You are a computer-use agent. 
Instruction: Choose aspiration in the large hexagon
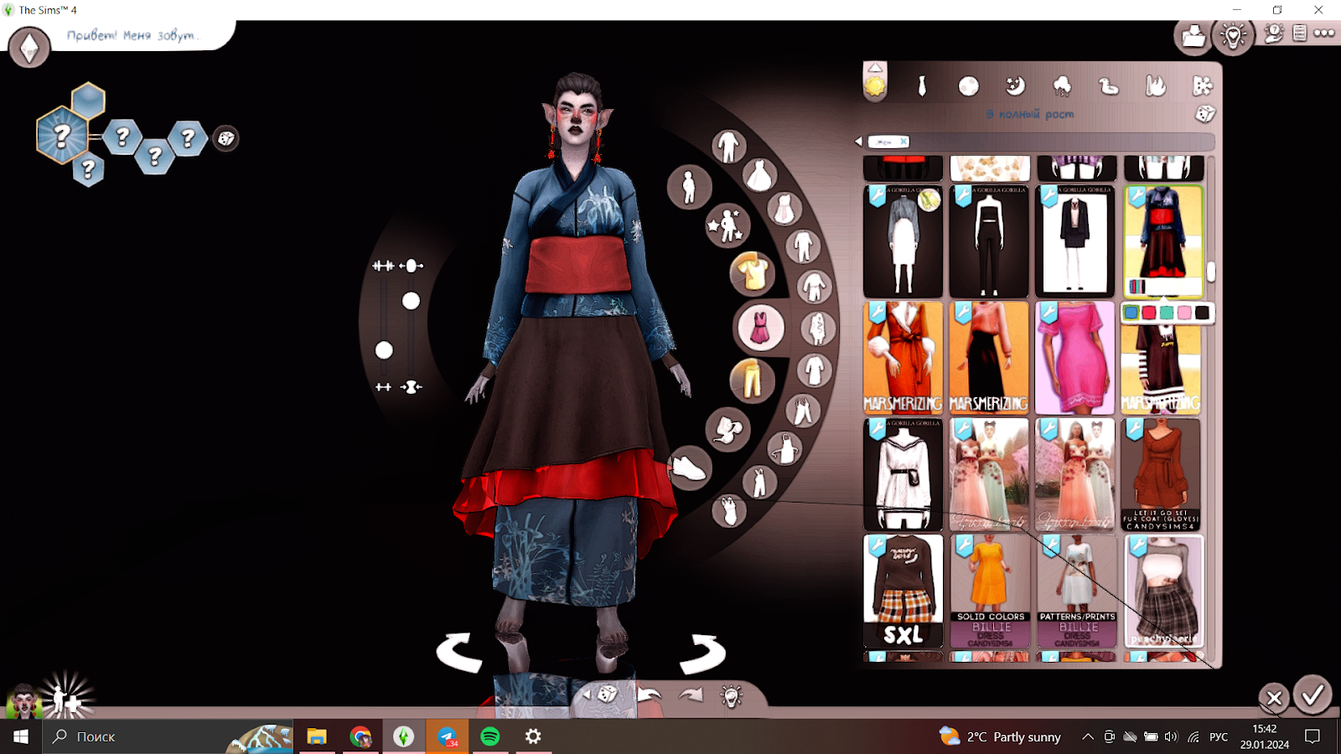click(61, 136)
